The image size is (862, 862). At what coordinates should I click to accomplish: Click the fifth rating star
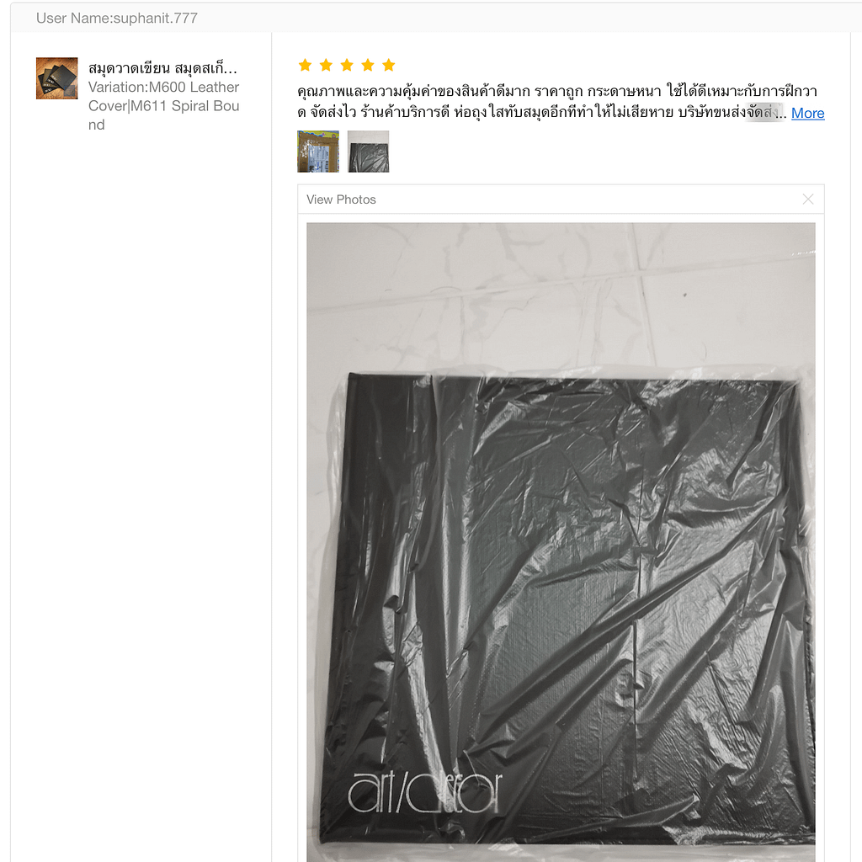(389, 66)
